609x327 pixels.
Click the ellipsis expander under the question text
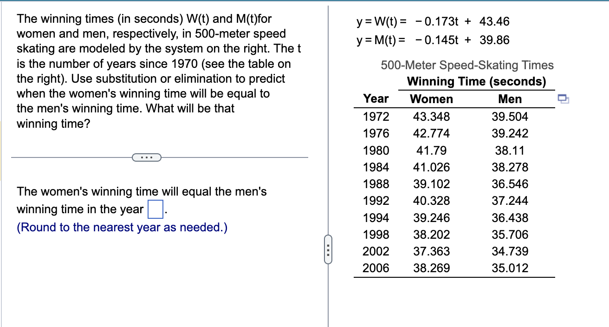click(147, 158)
